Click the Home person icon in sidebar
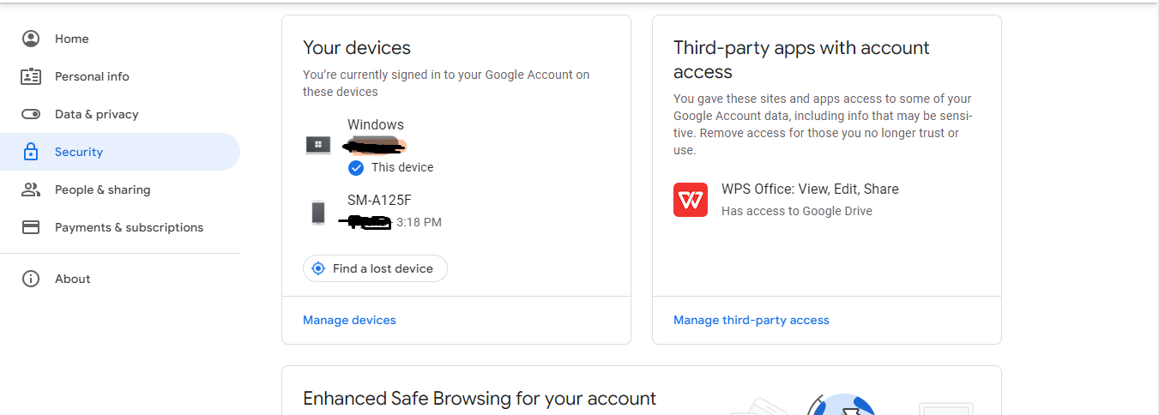The height and width of the screenshot is (415, 1159). pyautogui.click(x=31, y=39)
